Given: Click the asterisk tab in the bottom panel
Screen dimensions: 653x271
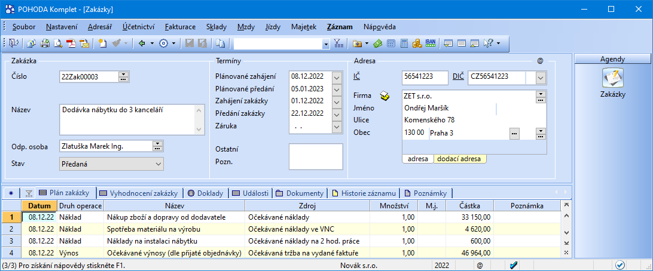Looking at the screenshot, I should click(x=11, y=193).
